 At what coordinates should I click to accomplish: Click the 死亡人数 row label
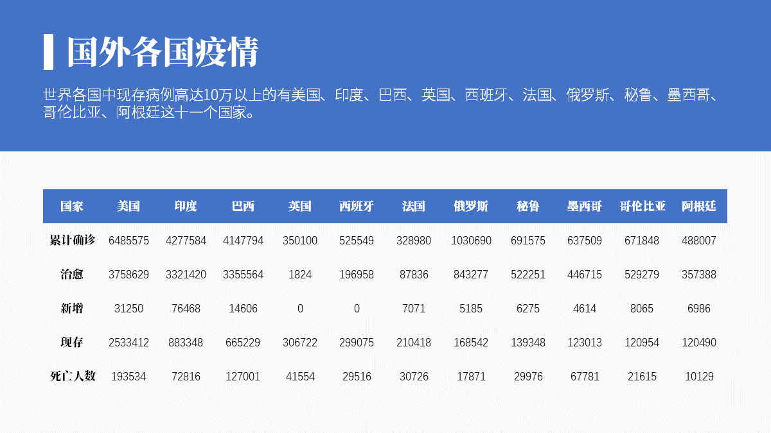coord(72,377)
